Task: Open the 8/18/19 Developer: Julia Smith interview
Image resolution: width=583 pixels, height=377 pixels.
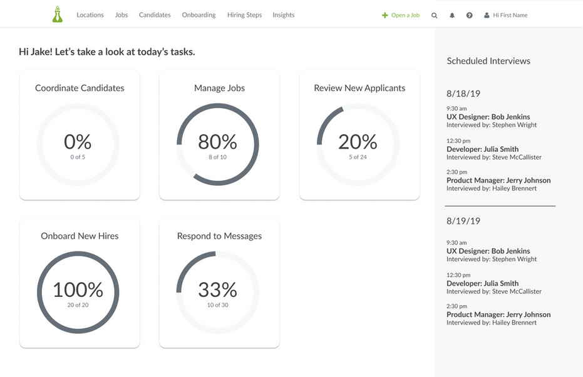Action: pos(482,149)
